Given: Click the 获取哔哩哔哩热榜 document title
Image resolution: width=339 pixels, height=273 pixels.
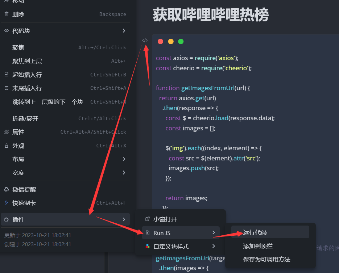Looking at the screenshot, I should 211,15.
